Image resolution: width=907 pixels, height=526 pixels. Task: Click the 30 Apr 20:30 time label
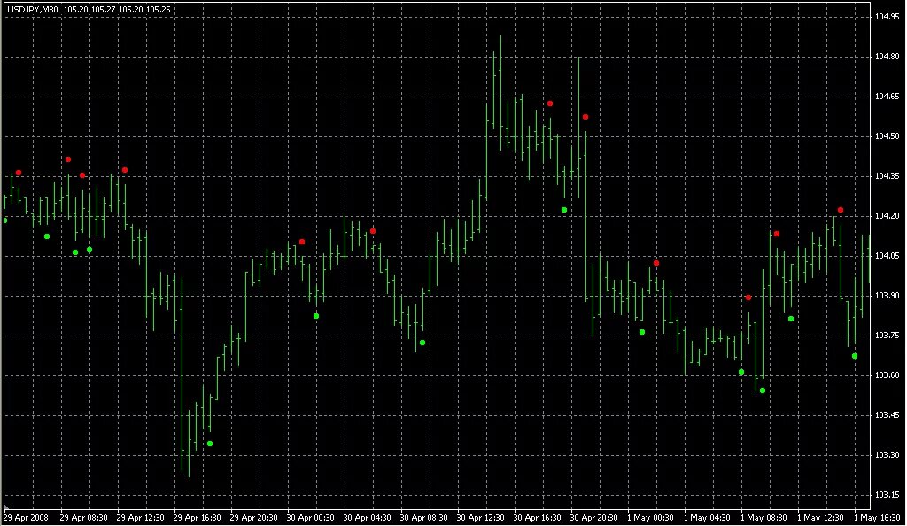pyautogui.click(x=593, y=518)
